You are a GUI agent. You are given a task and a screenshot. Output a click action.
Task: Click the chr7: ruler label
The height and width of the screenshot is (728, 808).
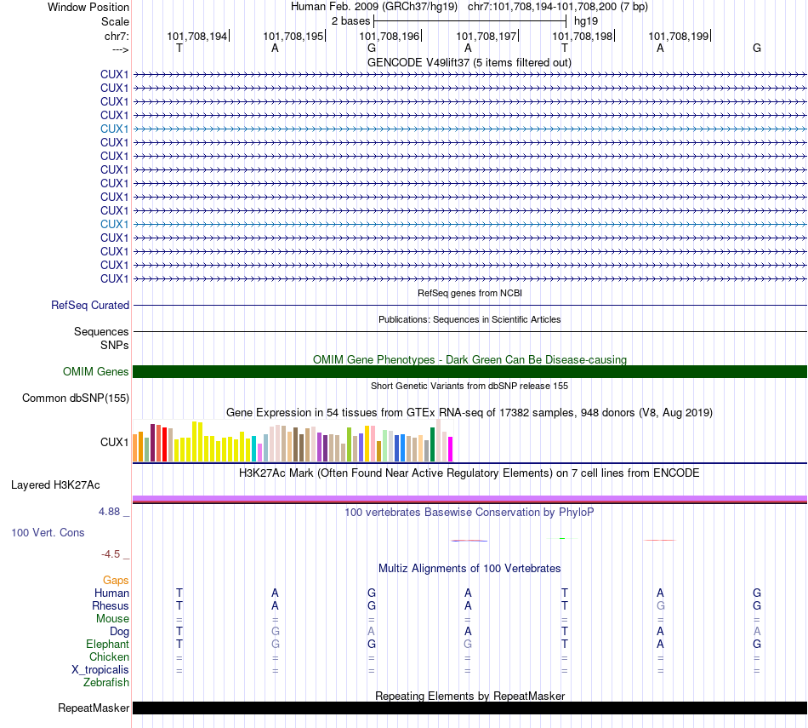[x=117, y=36]
